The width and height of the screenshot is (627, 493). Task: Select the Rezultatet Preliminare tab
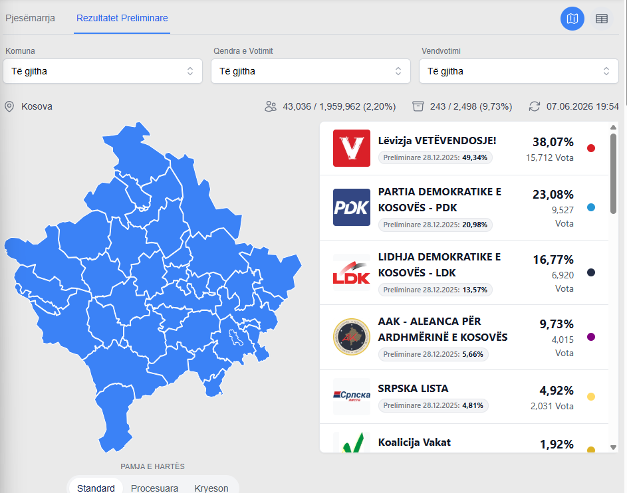coord(122,18)
